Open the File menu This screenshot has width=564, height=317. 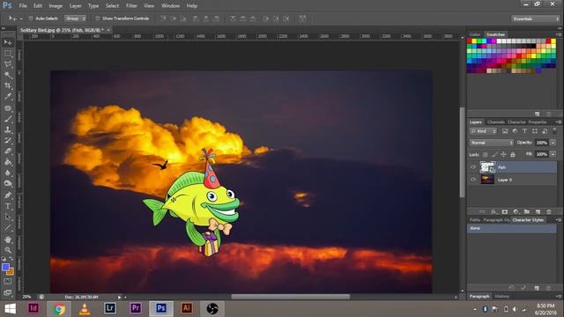(23, 6)
